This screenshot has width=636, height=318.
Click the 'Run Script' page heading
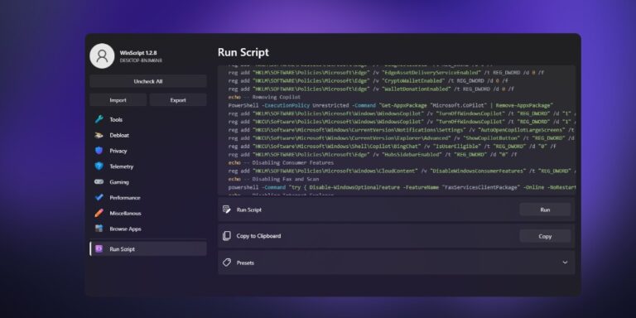coord(243,52)
